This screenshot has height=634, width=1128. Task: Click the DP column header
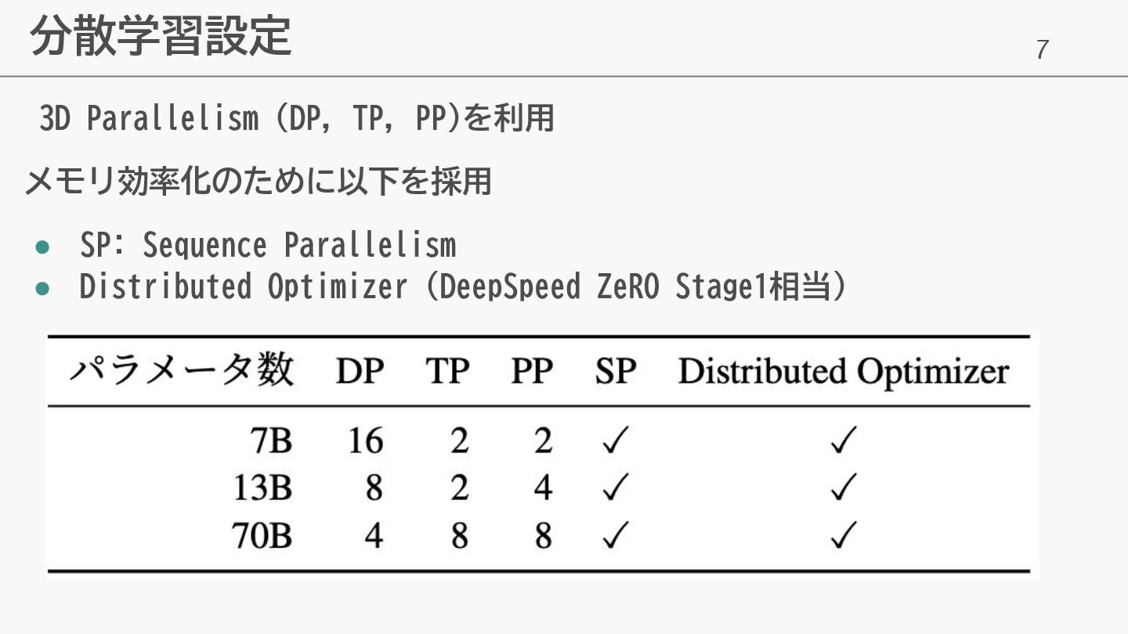coord(360,371)
